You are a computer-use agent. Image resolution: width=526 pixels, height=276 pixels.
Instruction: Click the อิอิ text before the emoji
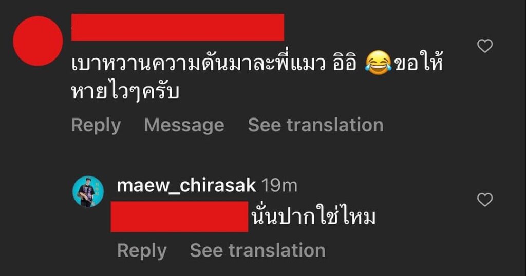(345, 63)
